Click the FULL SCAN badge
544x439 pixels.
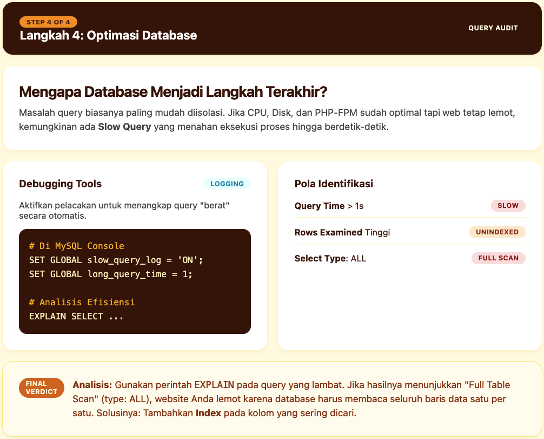click(x=499, y=258)
